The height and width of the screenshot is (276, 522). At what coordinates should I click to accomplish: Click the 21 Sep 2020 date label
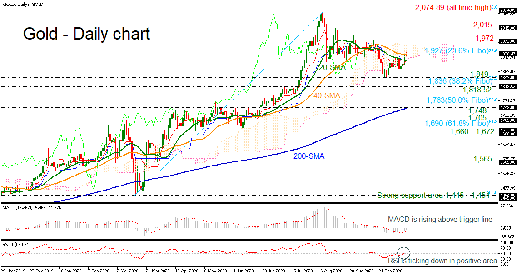tap(391, 271)
